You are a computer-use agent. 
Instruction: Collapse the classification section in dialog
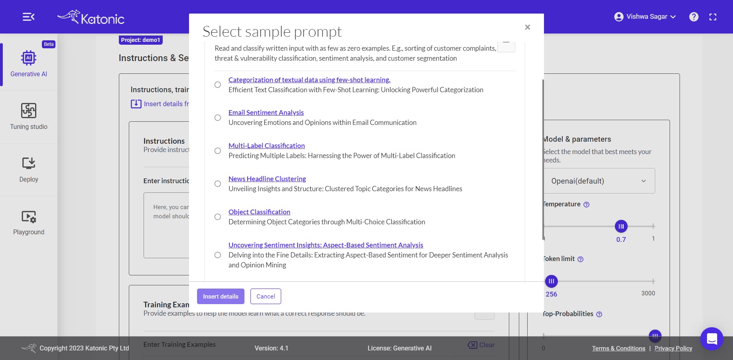506,47
